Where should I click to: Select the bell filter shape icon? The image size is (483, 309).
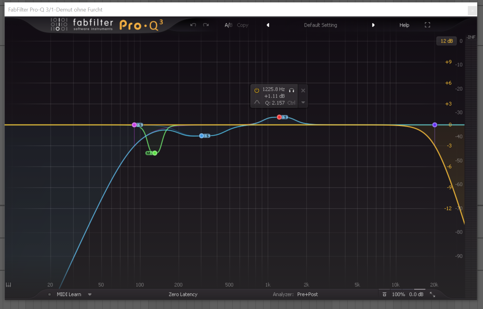point(257,102)
